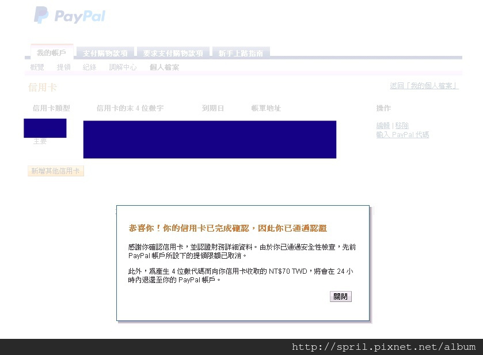483x355 pixels.
Task: Click the 信用卡類型 column header
Action: [x=51, y=108]
